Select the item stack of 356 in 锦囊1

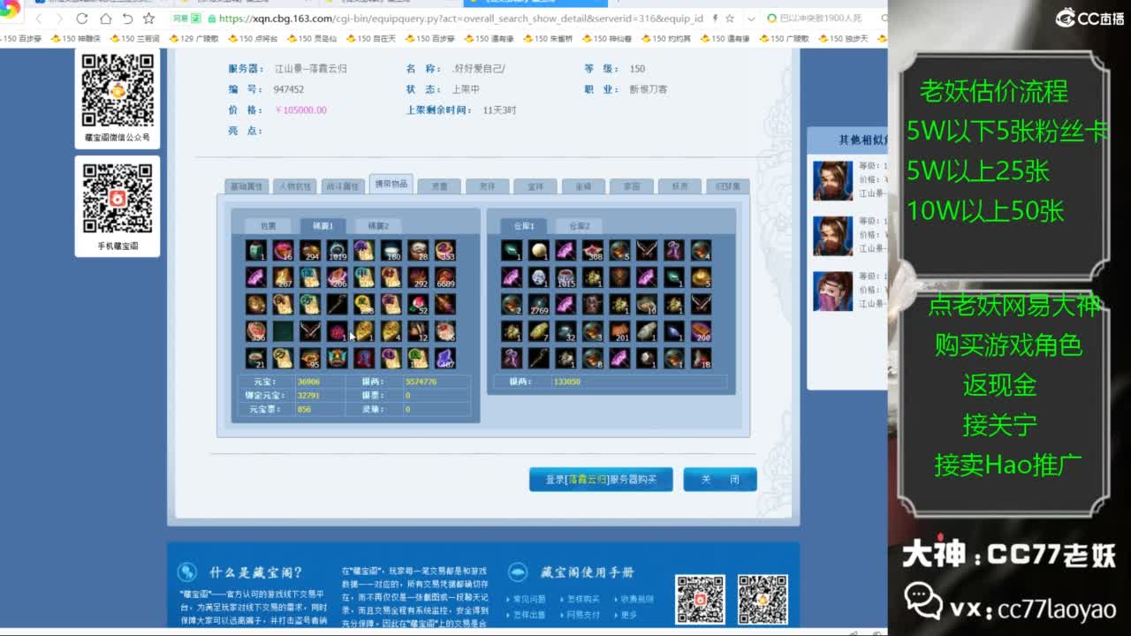click(255, 331)
